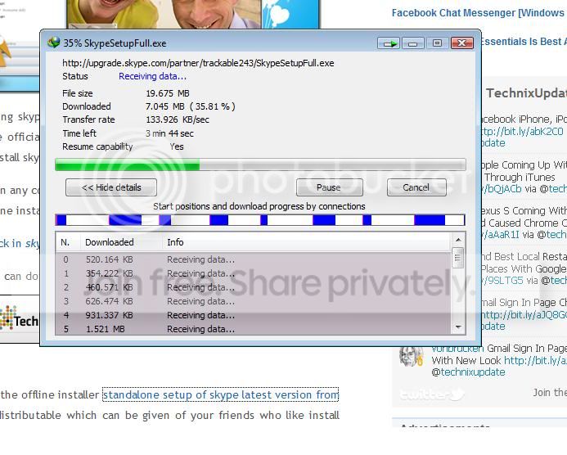Click scroll up arrow in connections list
This screenshot has width=567, height=455.
pos(458,240)
